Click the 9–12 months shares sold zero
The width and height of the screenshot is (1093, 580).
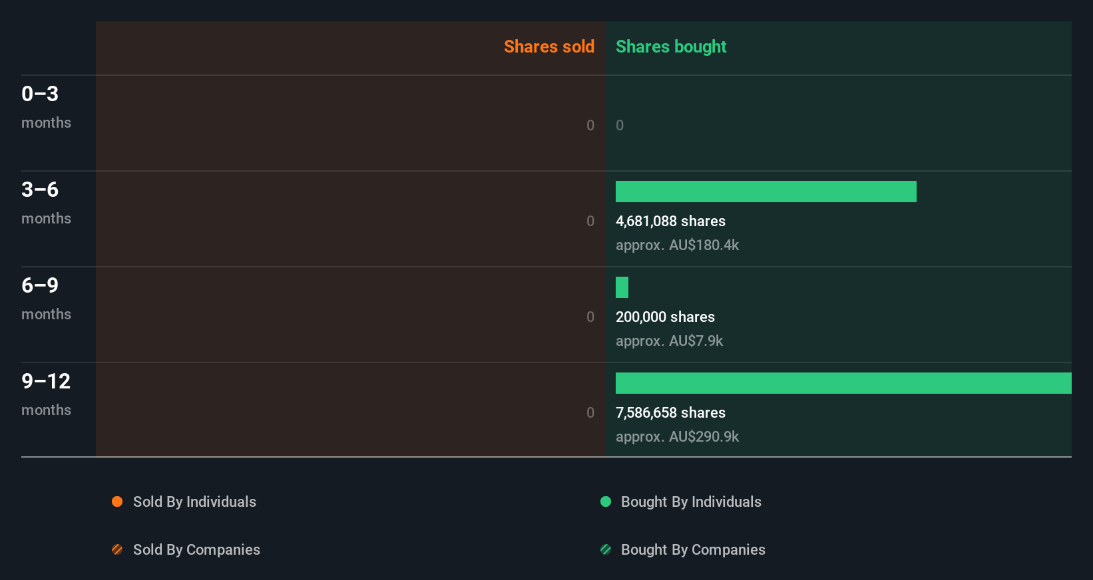[590, 412]
